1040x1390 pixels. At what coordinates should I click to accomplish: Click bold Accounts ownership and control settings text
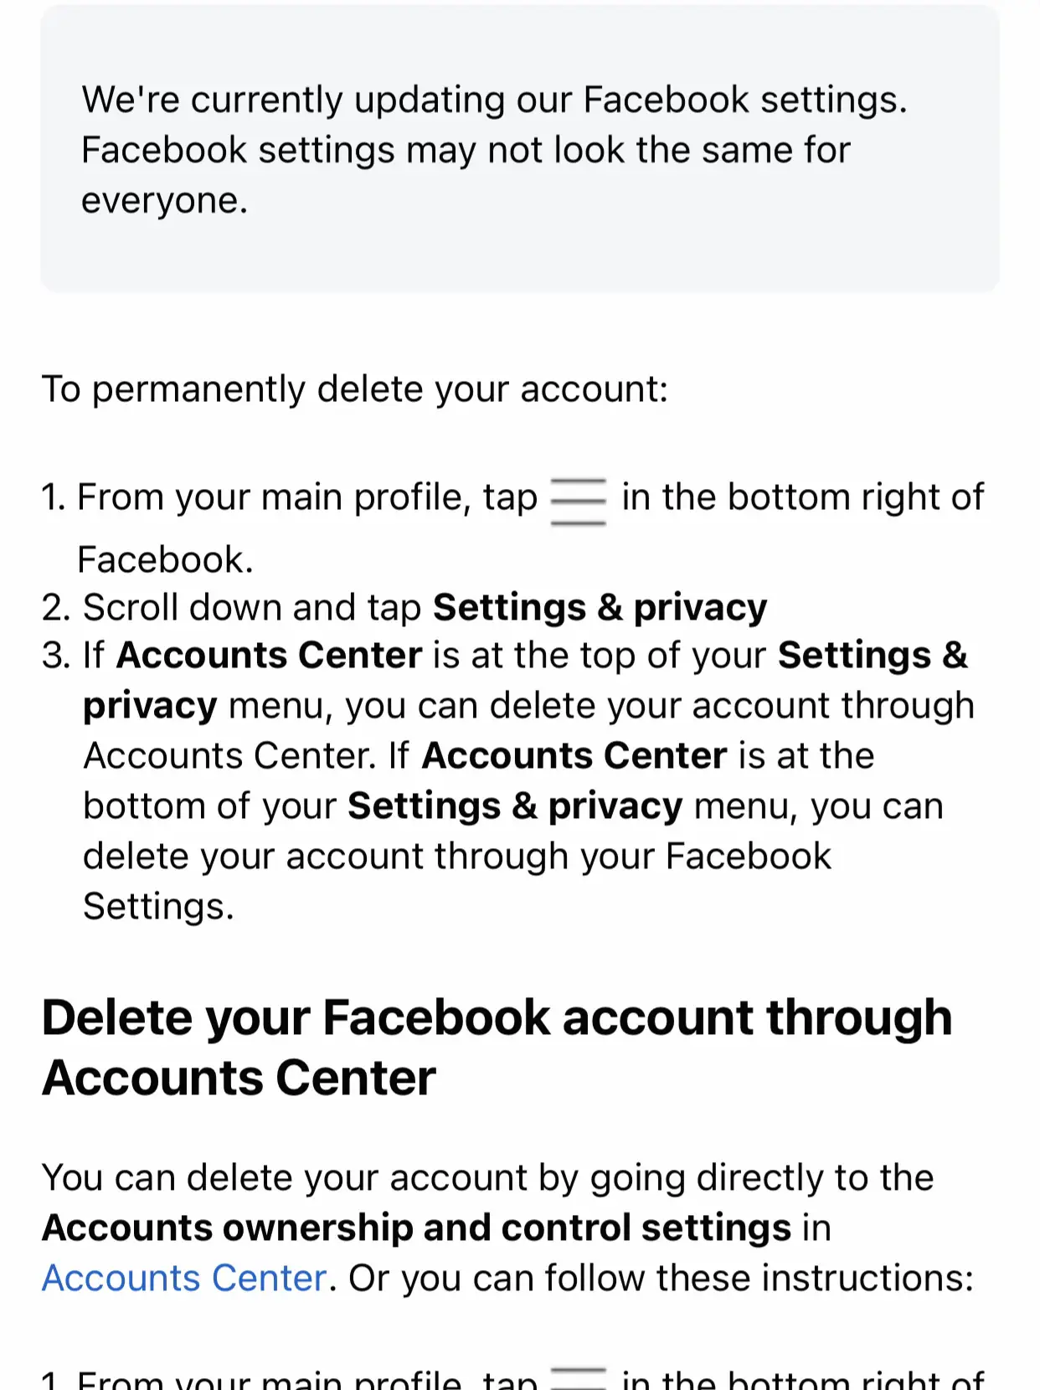tap(417, 1228)
